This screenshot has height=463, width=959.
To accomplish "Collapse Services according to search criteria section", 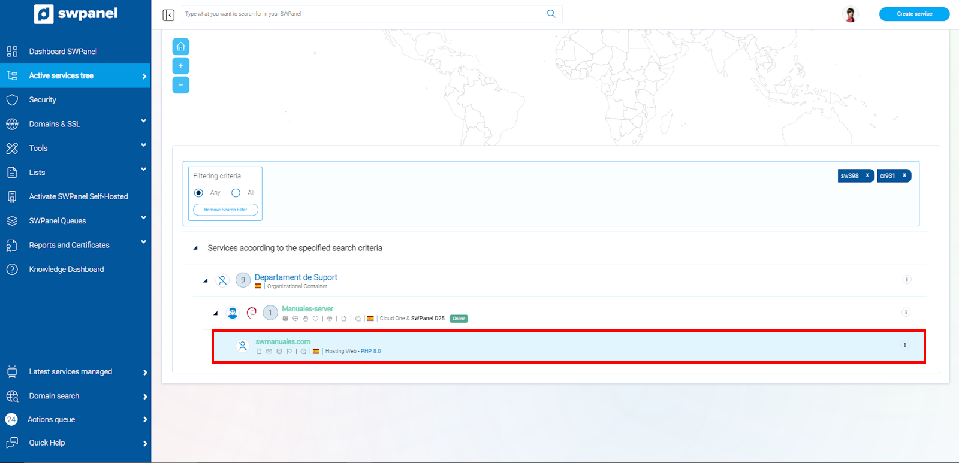I will tap(195, 248).
